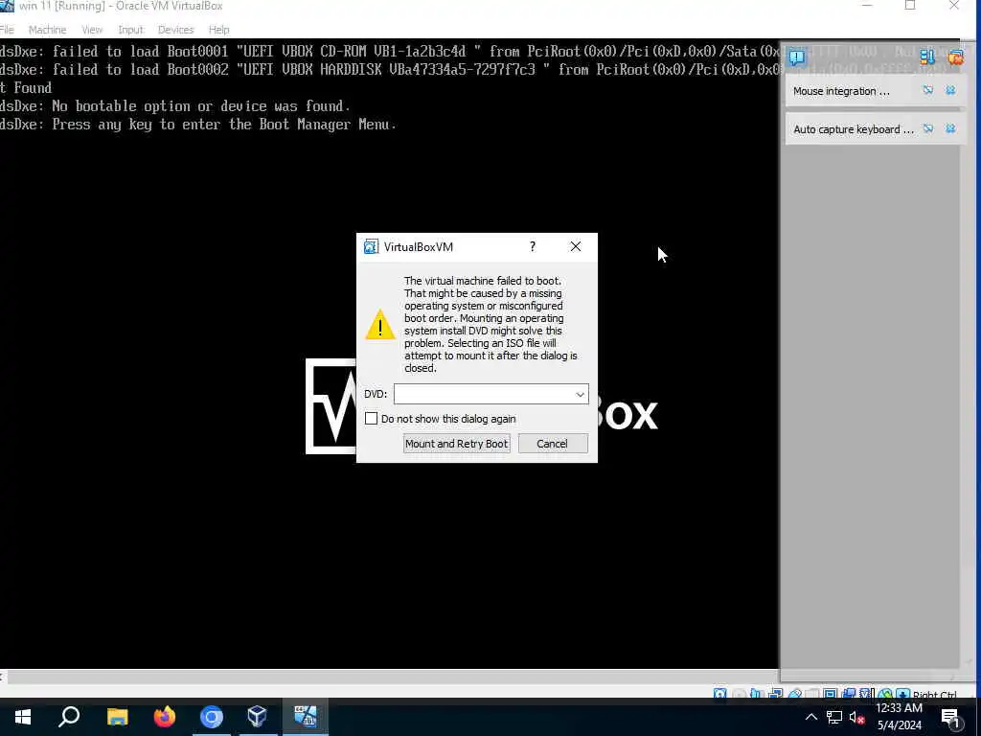Cancel the failed boot dialog
The width and height of the screenshot is (981, 736).
(553, 444)
